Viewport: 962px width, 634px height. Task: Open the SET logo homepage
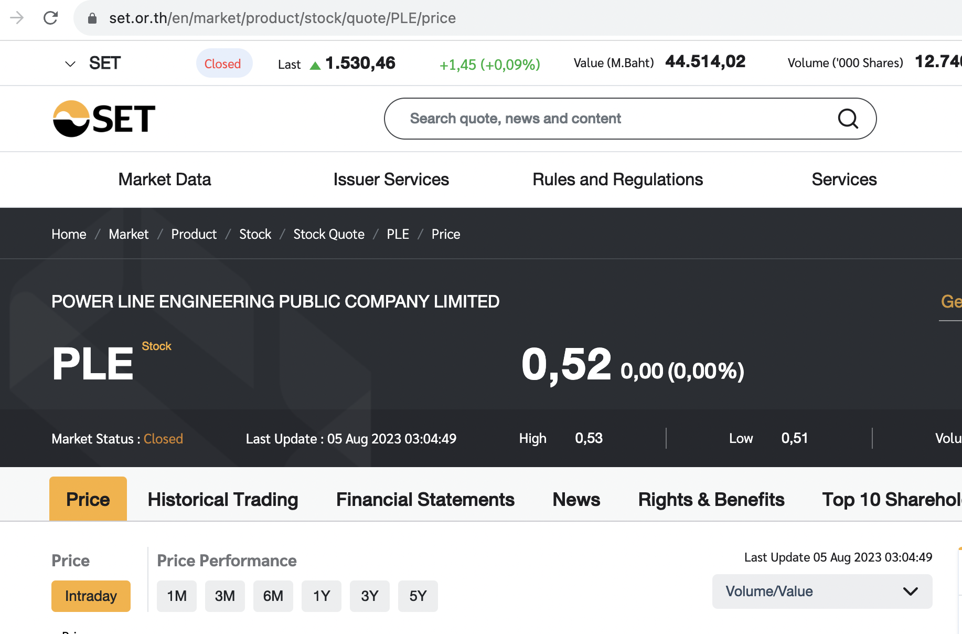[x=104, y=119]
